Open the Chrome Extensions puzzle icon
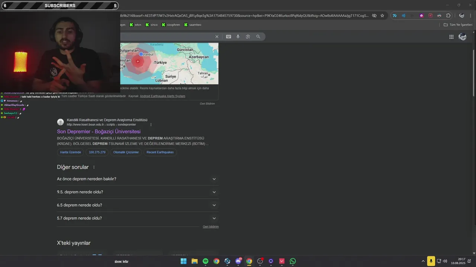The height and width of the screenshot is (267, 476). tap(448, 16)
